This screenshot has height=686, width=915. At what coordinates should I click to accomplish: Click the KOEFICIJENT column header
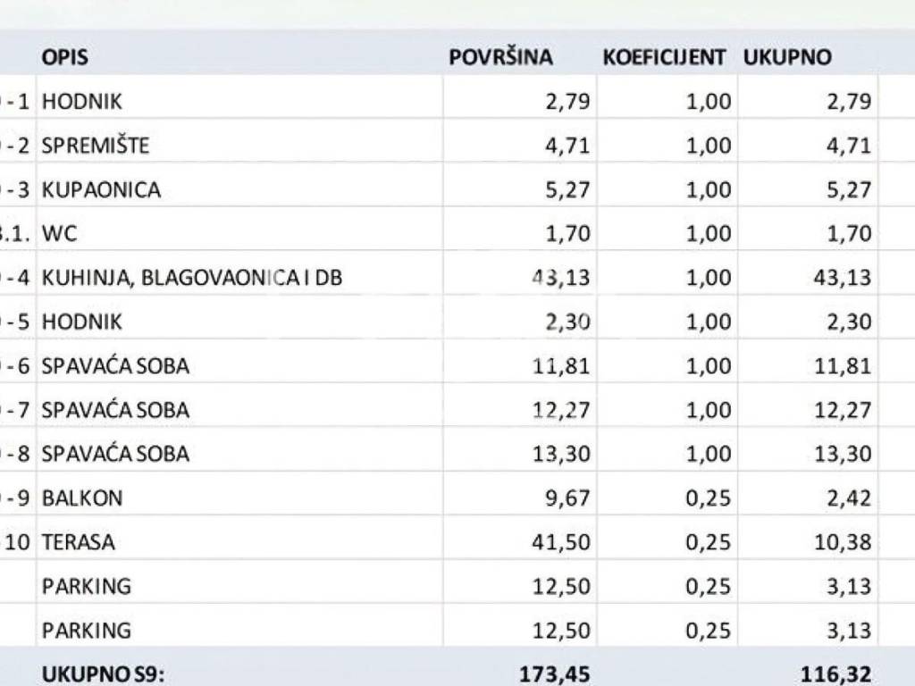tap(664, 57)
